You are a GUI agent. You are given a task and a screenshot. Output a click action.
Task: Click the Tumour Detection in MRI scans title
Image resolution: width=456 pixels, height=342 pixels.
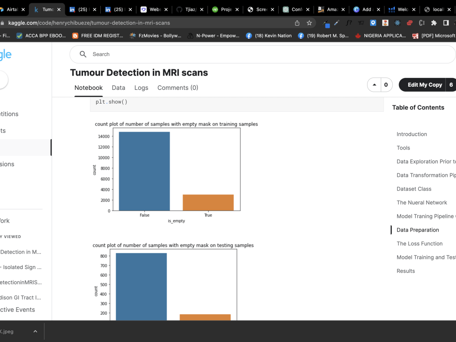tap(139, 73)
